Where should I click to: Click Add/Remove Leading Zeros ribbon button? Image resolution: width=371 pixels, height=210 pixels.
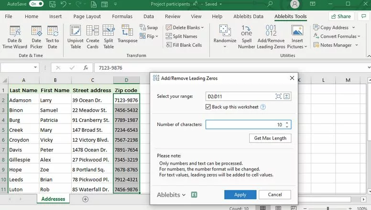(x=271, y=37)
